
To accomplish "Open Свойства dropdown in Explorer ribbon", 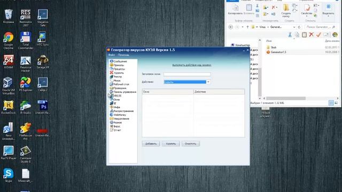I will pos(306,11).
